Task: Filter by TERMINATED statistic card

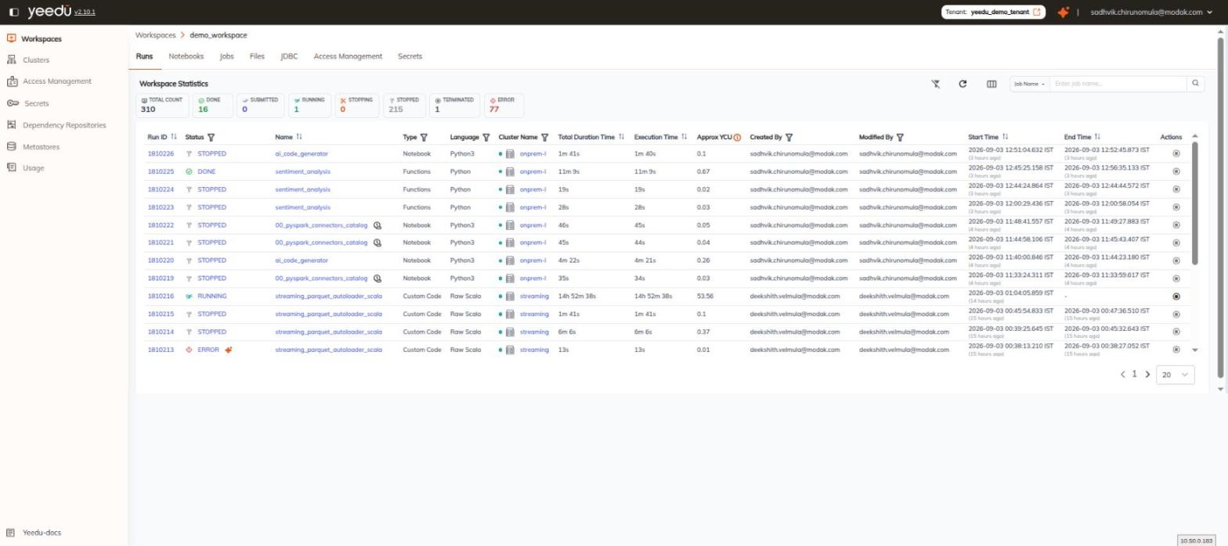Action: click(455, 106)
